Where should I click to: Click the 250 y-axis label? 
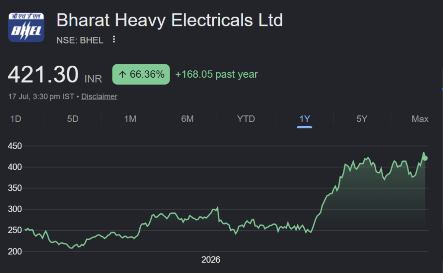tap(15, 230)
